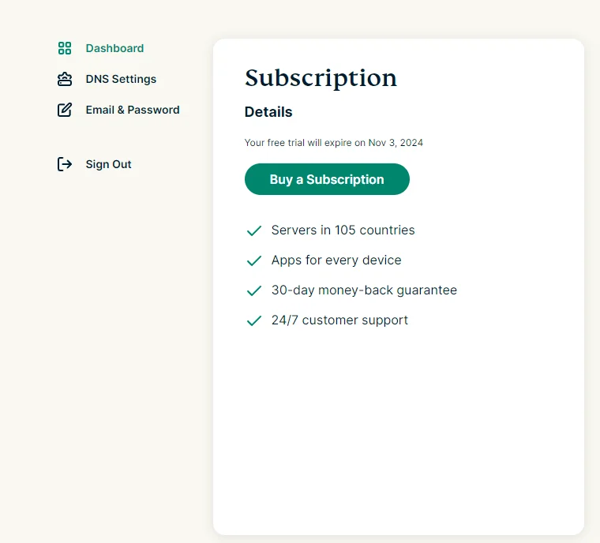Open the Dashboard menu label

click(x=114, y=48)
